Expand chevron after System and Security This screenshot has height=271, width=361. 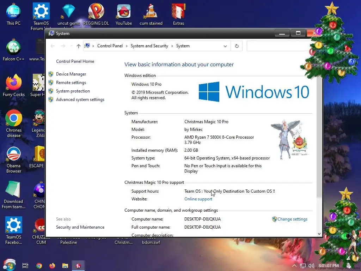click(x=172, y=46)
